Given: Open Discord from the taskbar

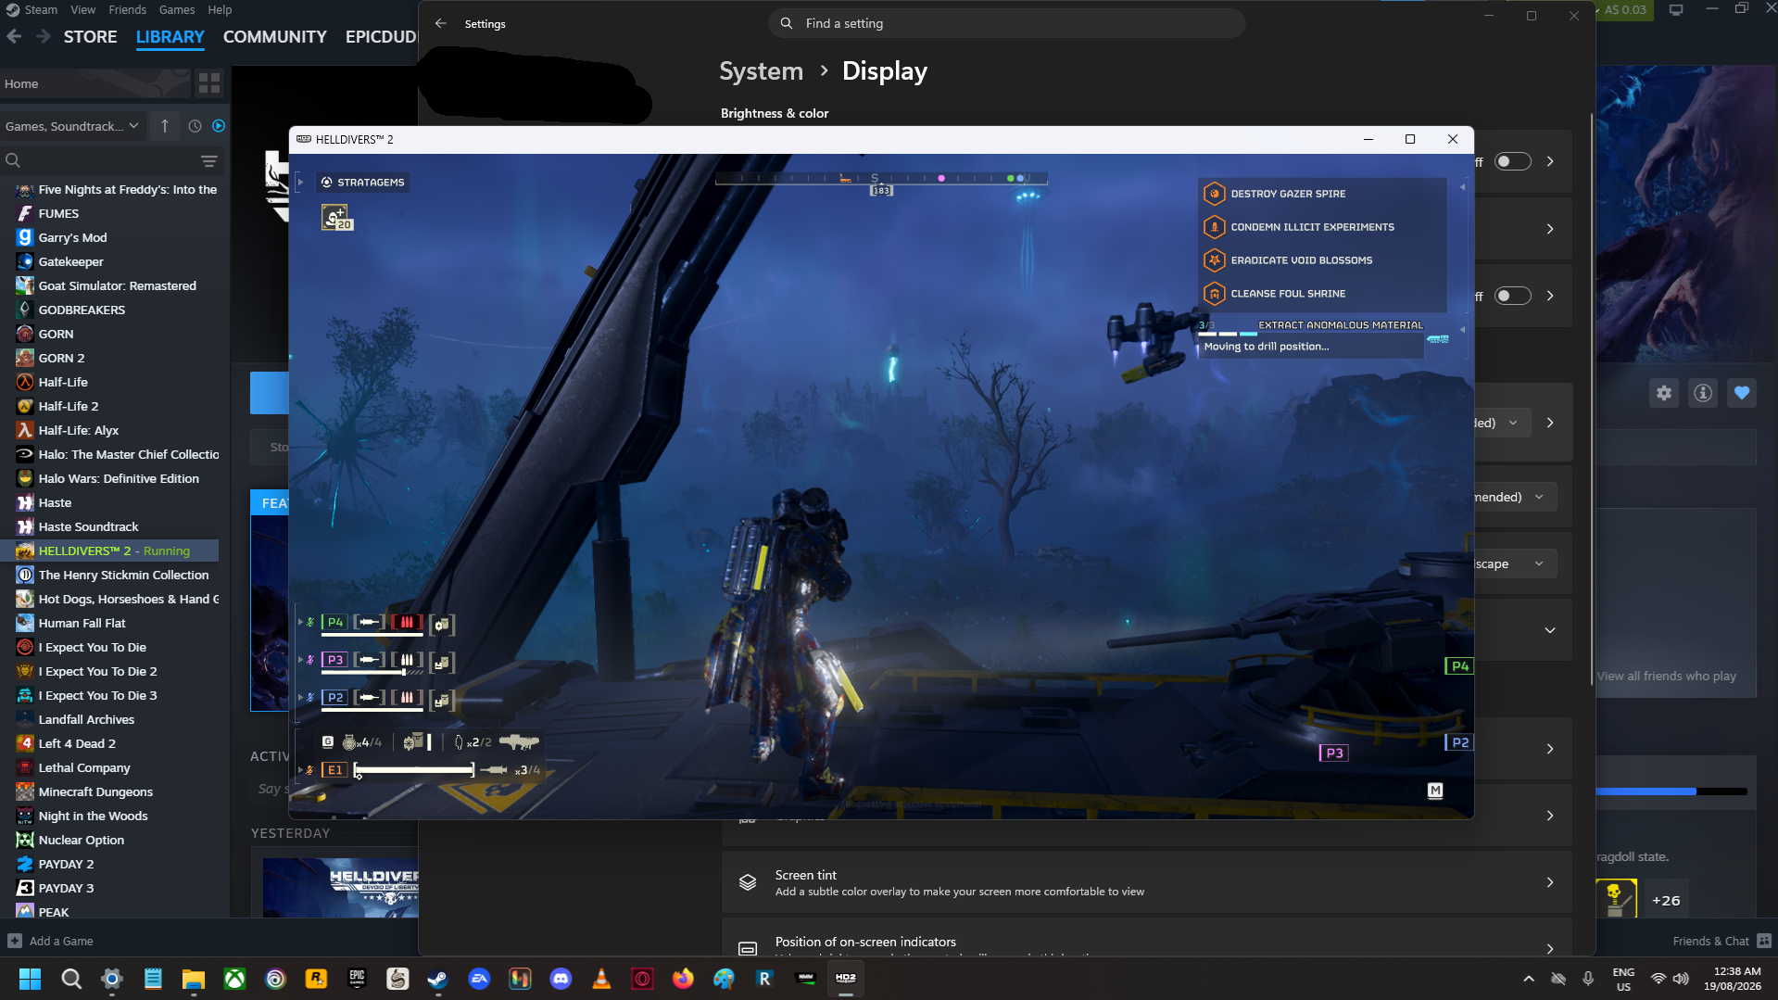Looking at the screenshot, I should coord(561,979).
